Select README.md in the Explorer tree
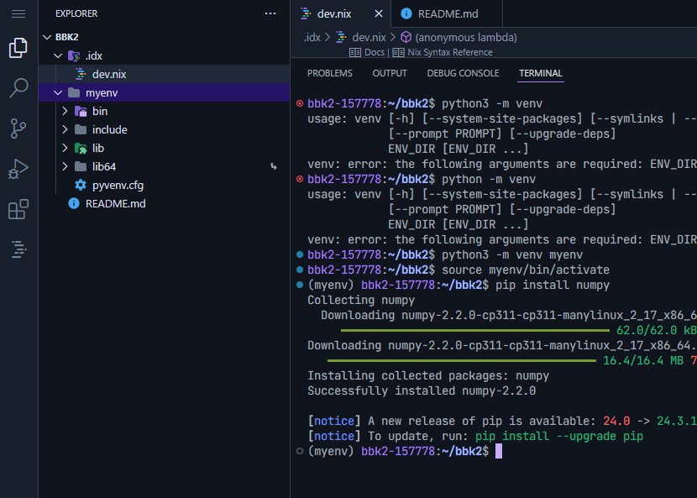 [x=164, y=203]
